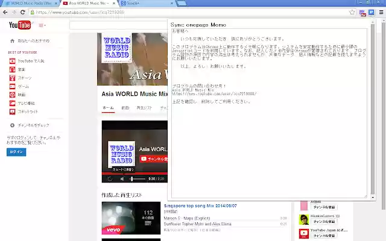Open the スポーツ sidebar link
This screenshot has height=241, width=386.
coord(25,78)
